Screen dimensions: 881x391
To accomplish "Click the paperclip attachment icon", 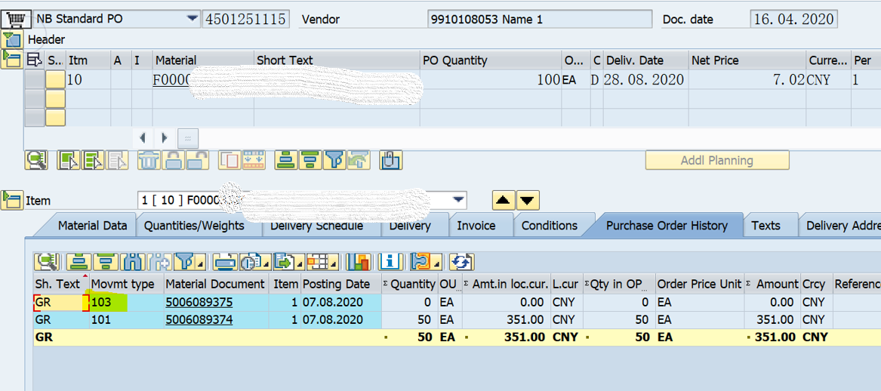I will click(x=390, y=160).
